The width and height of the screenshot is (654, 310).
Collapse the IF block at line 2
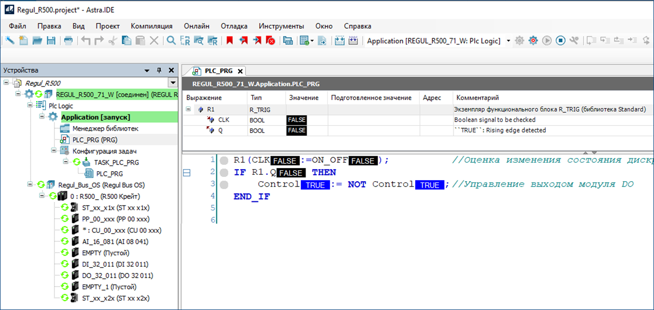pyautogui.click(x=186, y=172)
